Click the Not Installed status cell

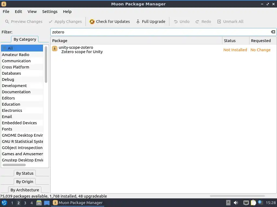click(235, 50)
